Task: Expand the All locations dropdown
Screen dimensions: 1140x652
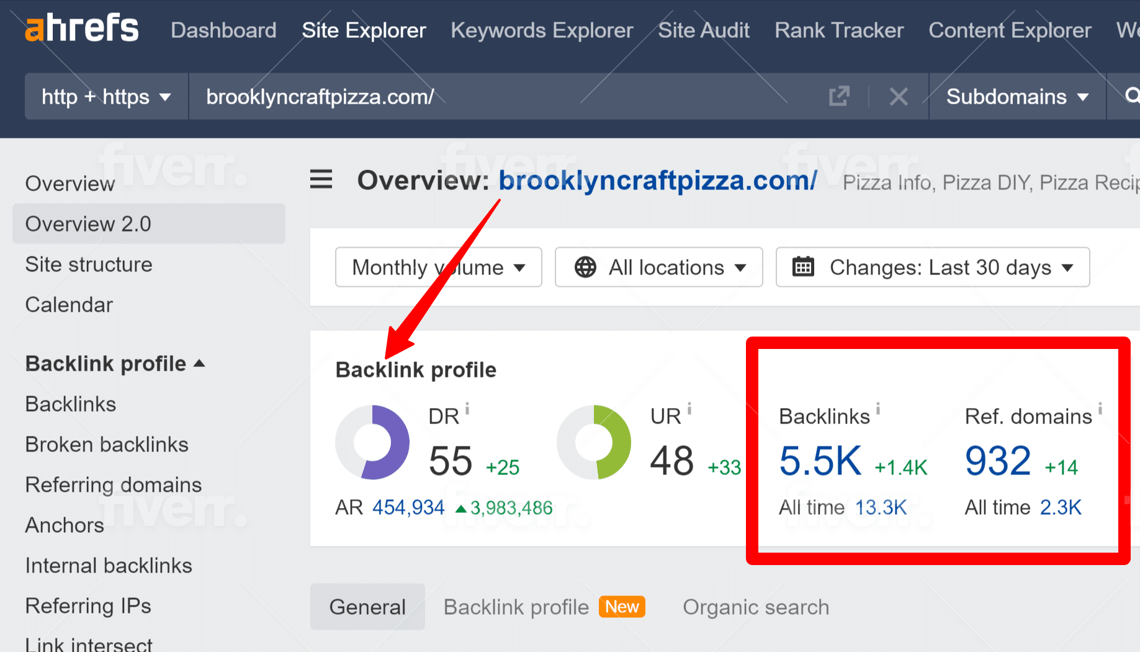Action: click(x=658, y=267)
